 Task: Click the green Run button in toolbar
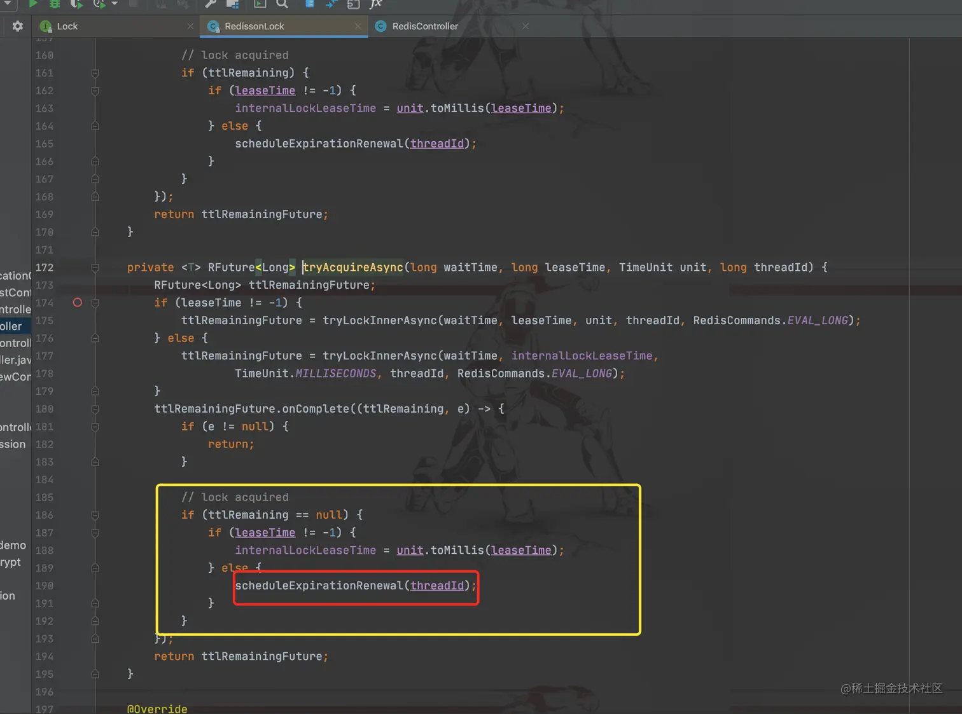(x=33, y=3)
